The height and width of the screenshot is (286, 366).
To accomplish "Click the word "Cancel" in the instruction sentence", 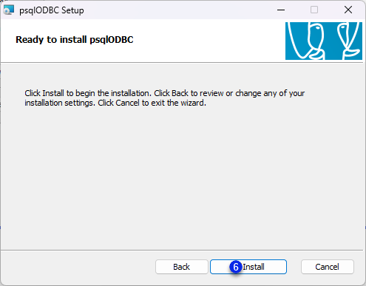I will [x=127, y=103].
